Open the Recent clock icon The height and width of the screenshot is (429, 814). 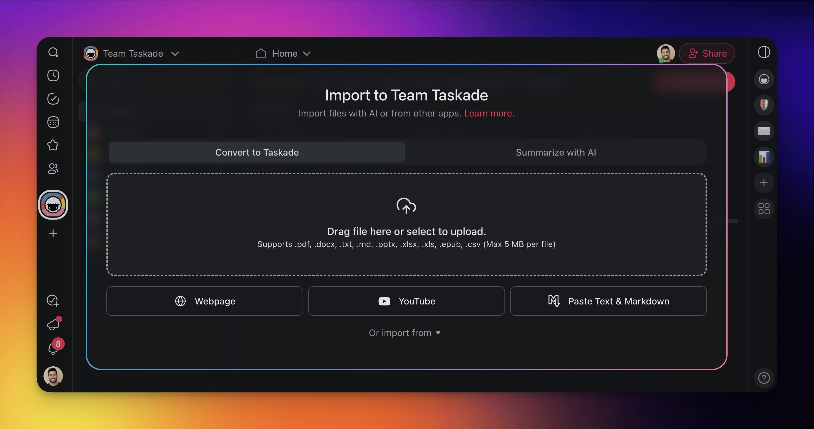point(53,76)
